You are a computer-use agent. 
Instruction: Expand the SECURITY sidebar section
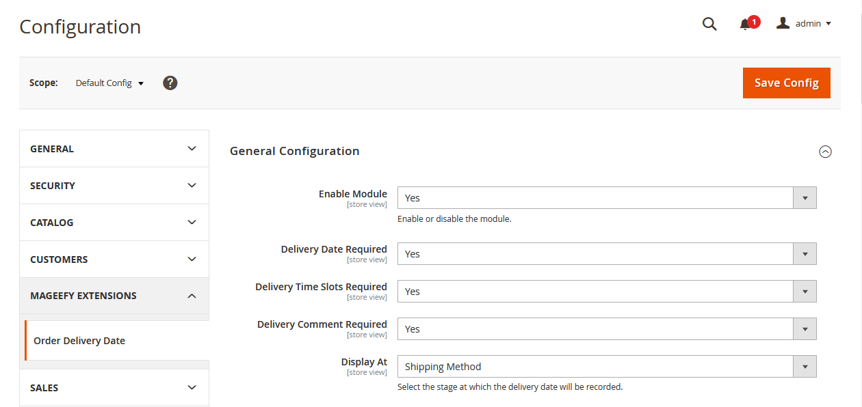pos(114,186)
